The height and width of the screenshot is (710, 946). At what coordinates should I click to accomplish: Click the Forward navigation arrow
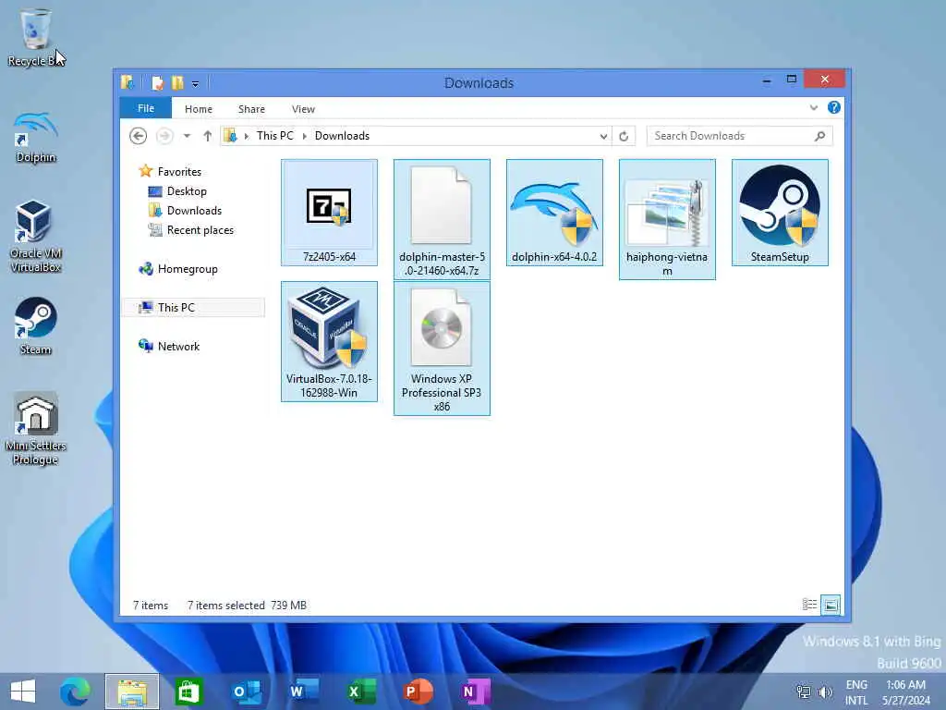coord(164,136)
